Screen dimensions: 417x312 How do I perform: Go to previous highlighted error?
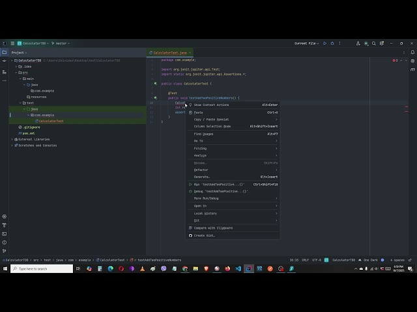click(401, 60)
